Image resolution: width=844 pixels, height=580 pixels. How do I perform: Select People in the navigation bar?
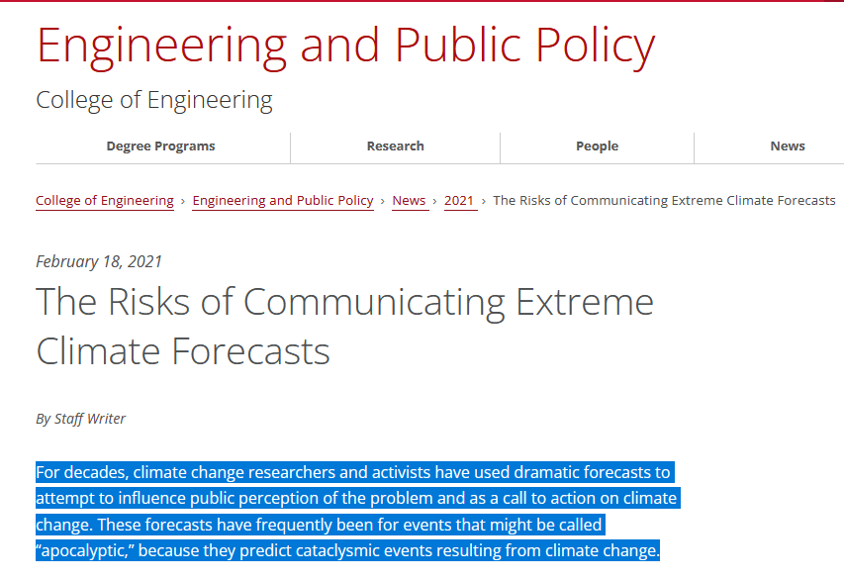pyautogui.click(x=597, y=146)
